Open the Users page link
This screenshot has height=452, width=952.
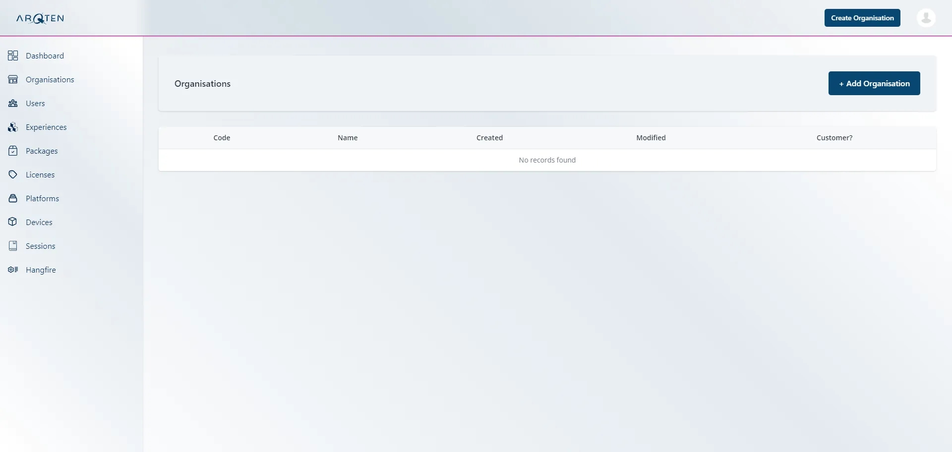[35, 103]
